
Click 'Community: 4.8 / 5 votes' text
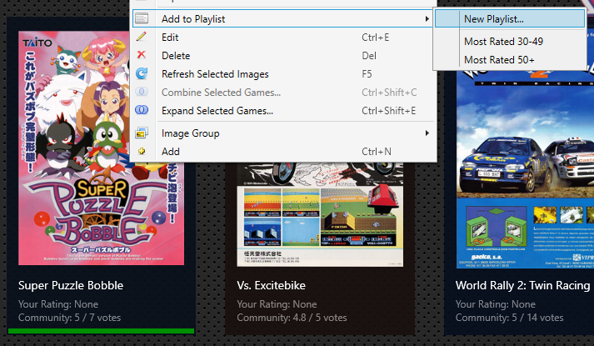(x=292, y=318)
